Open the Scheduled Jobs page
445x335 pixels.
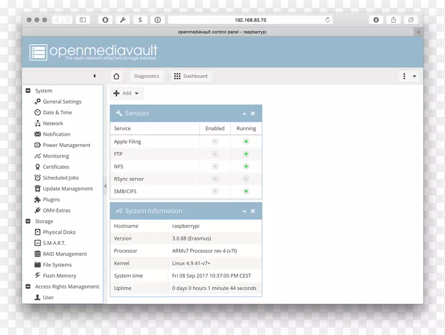(61, 178)
